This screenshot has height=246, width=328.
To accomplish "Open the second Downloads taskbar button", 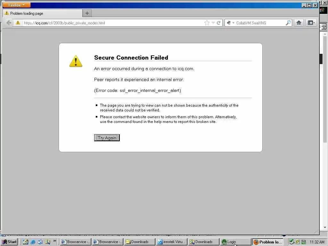I will click(204, 242).
